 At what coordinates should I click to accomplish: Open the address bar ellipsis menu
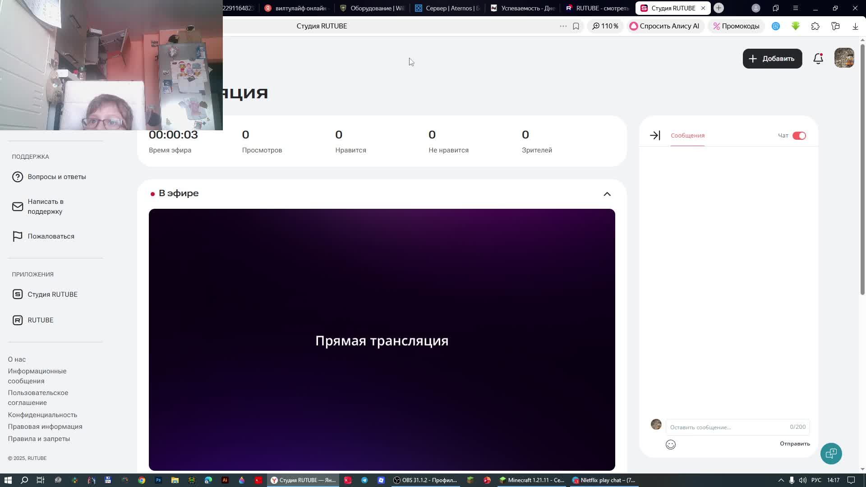point(563,26)
